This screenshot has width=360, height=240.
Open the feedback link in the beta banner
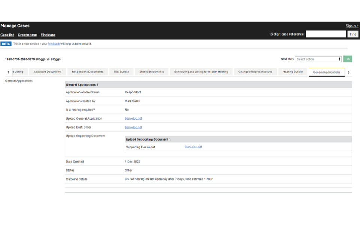(54, 44)
